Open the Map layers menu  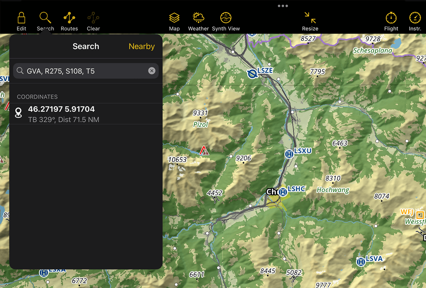click(174, 21)
